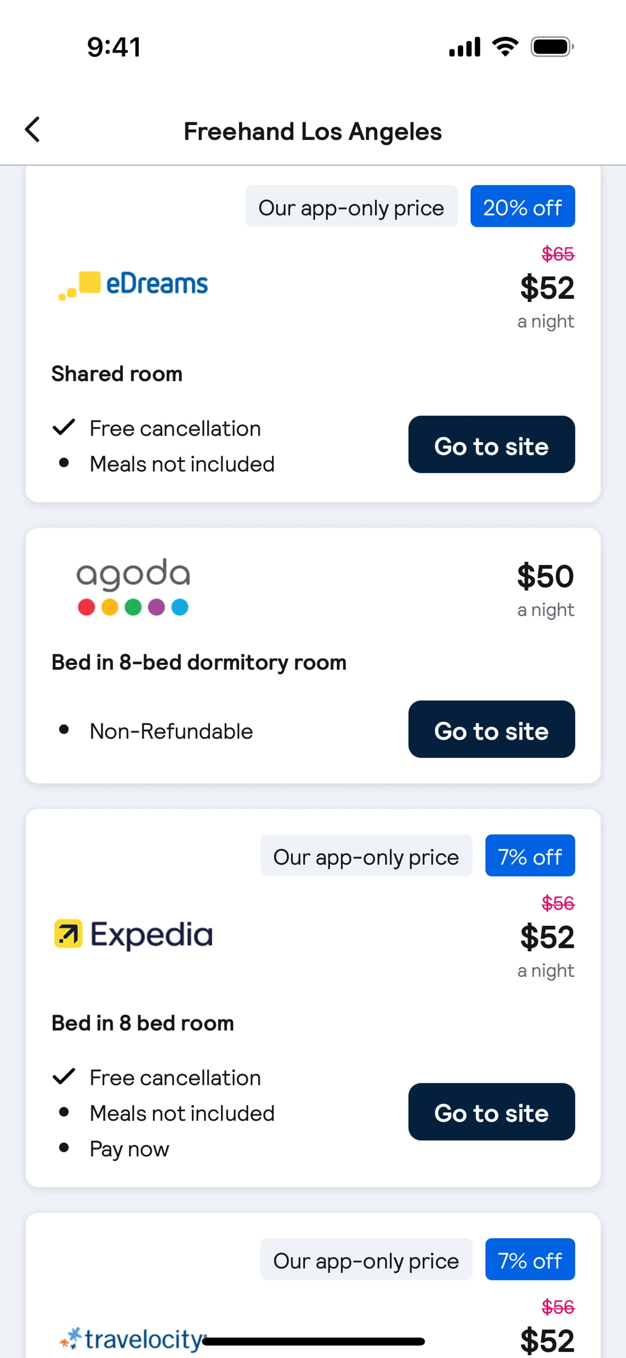Screen dimensions: 626x1358
Task: Tap Expedia Free cancellation checkmark
Action: 64,1076
